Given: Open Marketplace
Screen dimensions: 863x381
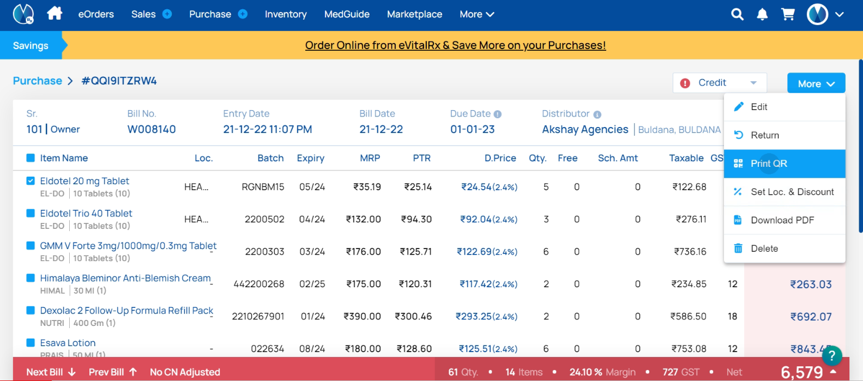Looking at the screenshot, I should coord(414,14).
